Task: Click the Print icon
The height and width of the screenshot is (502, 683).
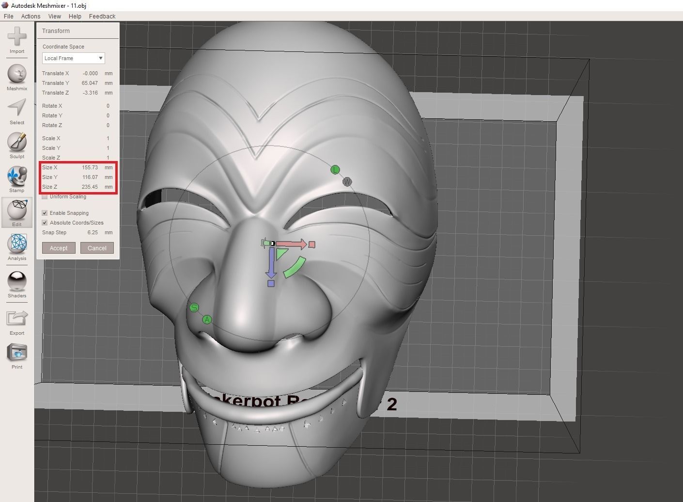Action: tap(17, 353)
